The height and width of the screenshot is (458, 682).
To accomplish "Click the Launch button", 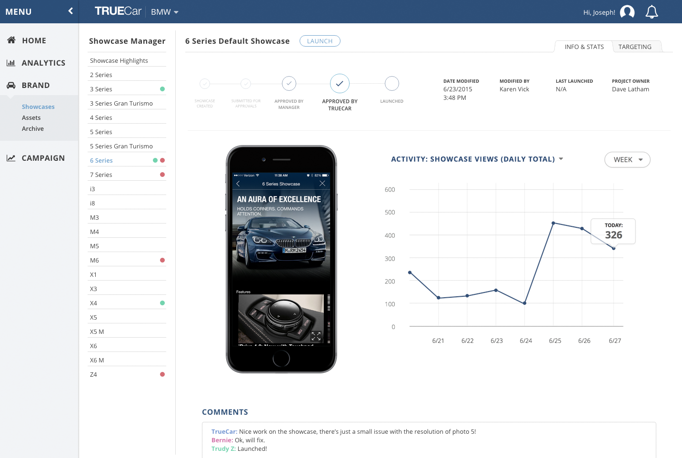I will [x=320, y=41].
